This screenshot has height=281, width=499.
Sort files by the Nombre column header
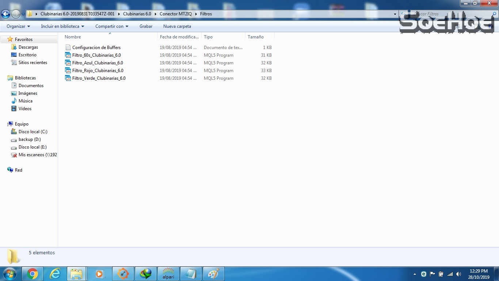click(x=73, y=37)
